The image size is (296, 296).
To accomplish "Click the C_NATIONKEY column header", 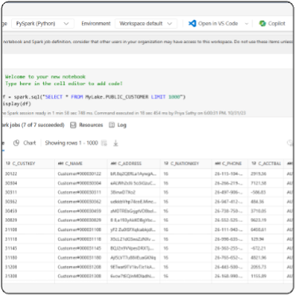I will tap(186, 163).
